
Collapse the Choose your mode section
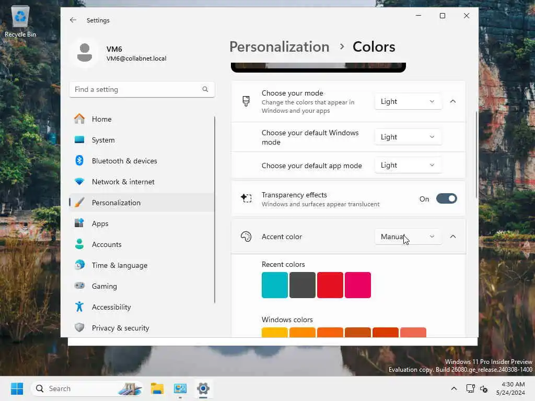point(453,101)
